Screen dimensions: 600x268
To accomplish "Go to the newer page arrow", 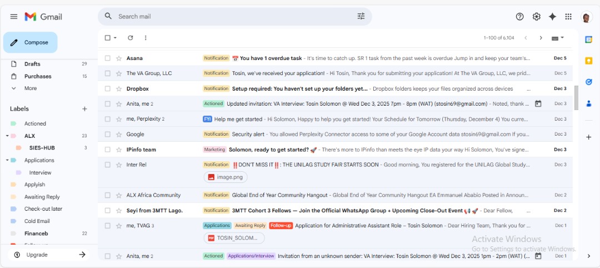I will (x=526, y=37).
